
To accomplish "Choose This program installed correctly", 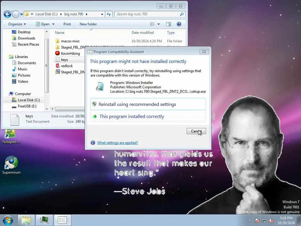I will [148, 116].
